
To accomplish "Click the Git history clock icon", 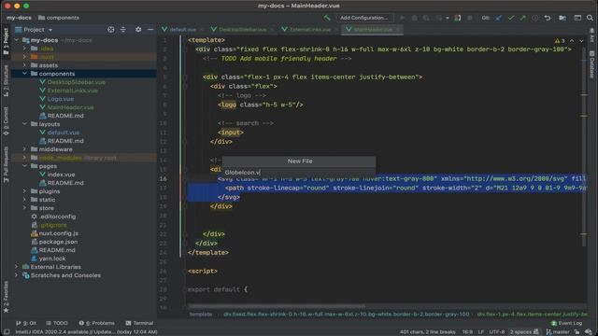I will (535, 18).
